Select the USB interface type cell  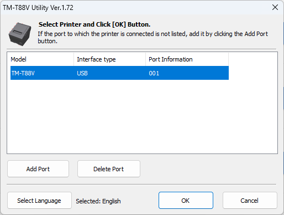point(109,73)
